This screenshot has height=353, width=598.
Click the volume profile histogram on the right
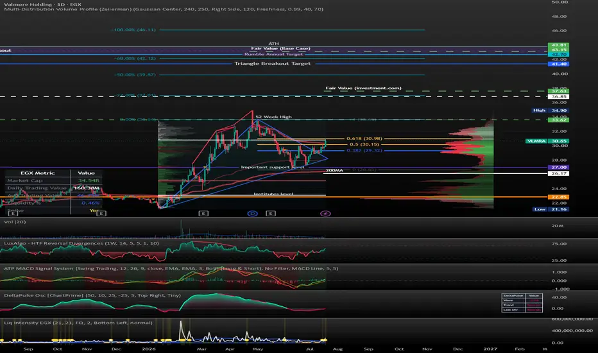(x=469, y=164)
